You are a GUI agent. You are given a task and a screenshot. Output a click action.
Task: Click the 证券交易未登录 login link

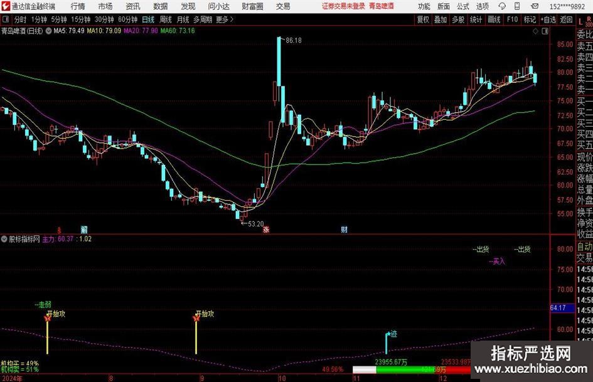pyautogui.click(x=343, y=6)
